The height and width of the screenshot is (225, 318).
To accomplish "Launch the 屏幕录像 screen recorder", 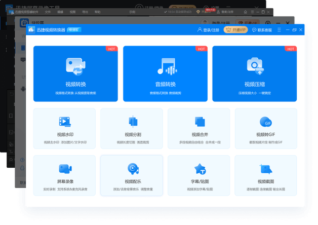I will coord(64,175).
